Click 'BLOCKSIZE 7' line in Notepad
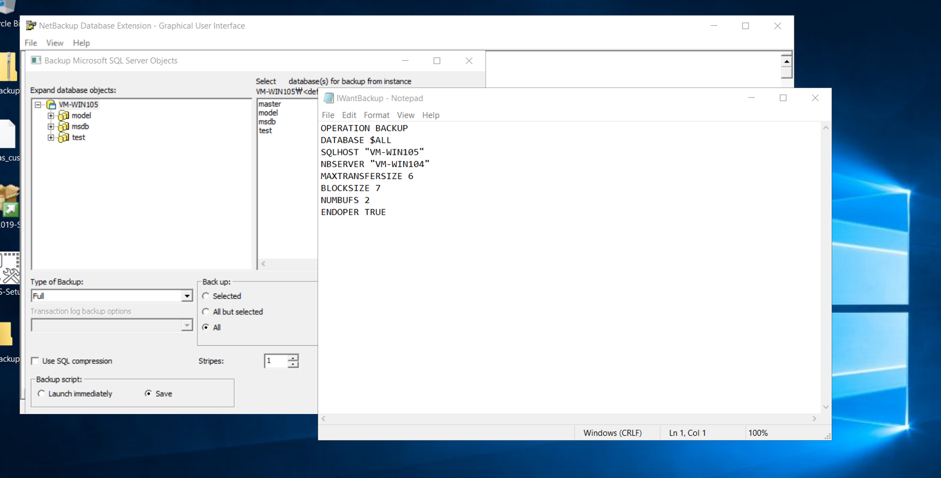941x478 pixels. [x=351, y=188]
